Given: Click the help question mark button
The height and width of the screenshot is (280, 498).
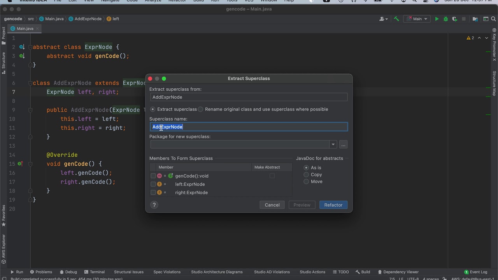Looking at the screenshot, I should tap(154, 205).
